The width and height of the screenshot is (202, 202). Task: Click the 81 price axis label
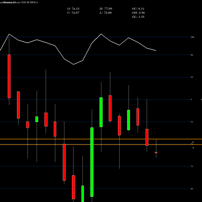pyautogui.click(x=192, y=122)
